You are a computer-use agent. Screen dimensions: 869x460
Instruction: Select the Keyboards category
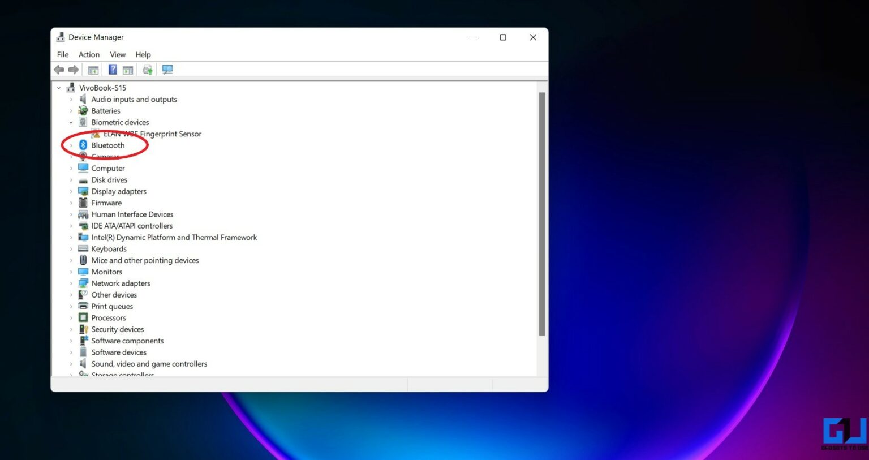pos(109,248)
